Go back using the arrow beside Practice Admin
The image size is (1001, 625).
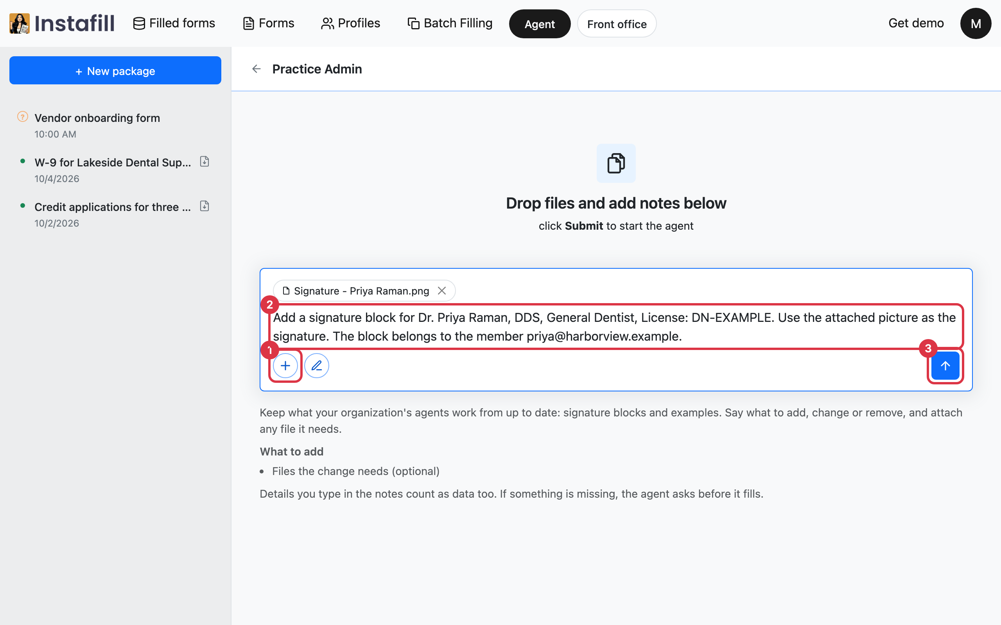tap(256, 69)
